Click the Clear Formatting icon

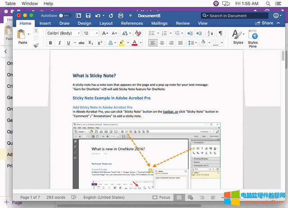(x=138, y=33)
